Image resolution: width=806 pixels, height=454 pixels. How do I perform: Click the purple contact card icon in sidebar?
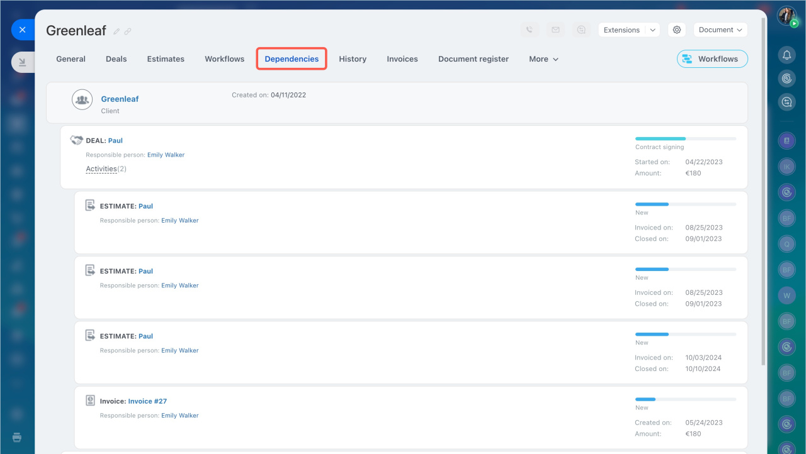(x=786, y=141)
